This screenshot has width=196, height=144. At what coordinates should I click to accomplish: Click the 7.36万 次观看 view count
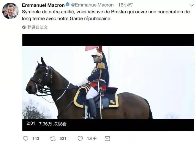click(x=53, y=124)
